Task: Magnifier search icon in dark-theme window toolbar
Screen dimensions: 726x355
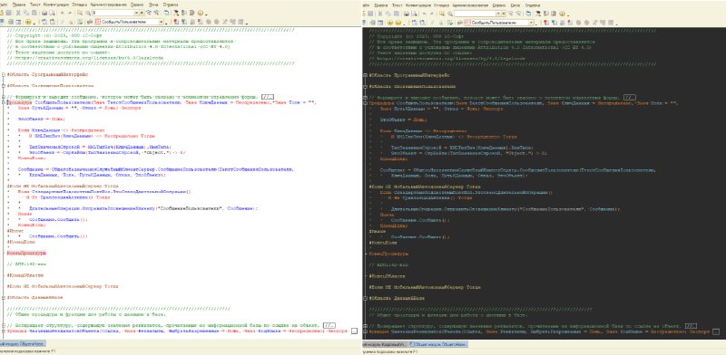Action: click(449, 14)
